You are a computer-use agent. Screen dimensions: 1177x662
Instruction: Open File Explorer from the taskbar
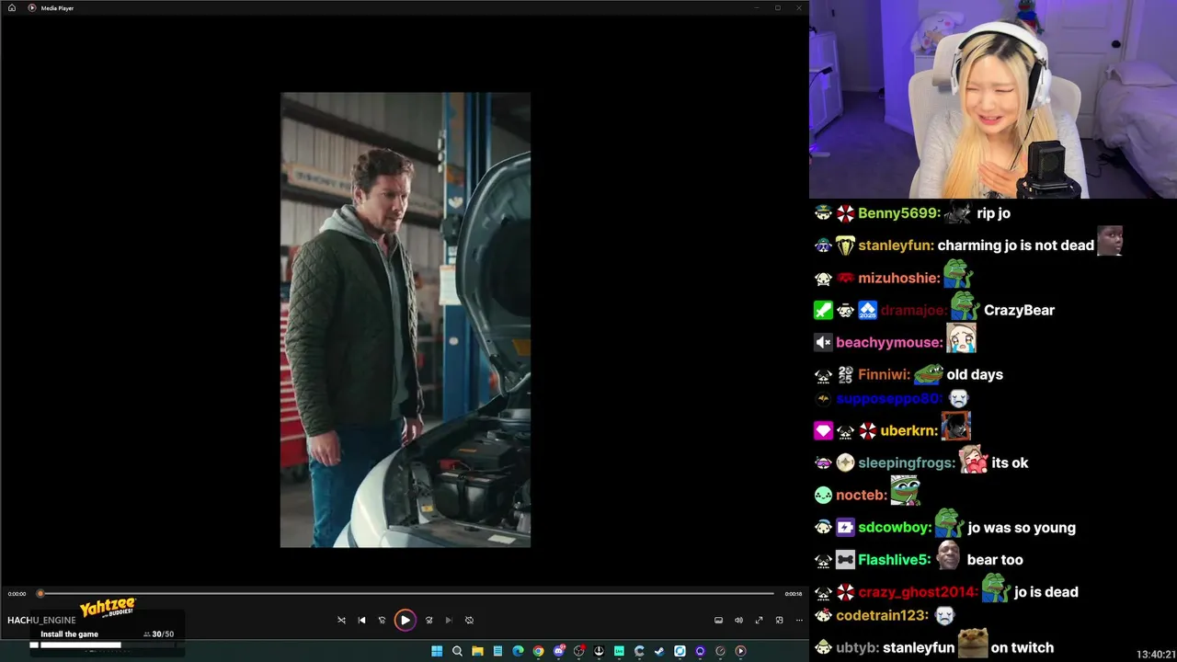point(477,651)
